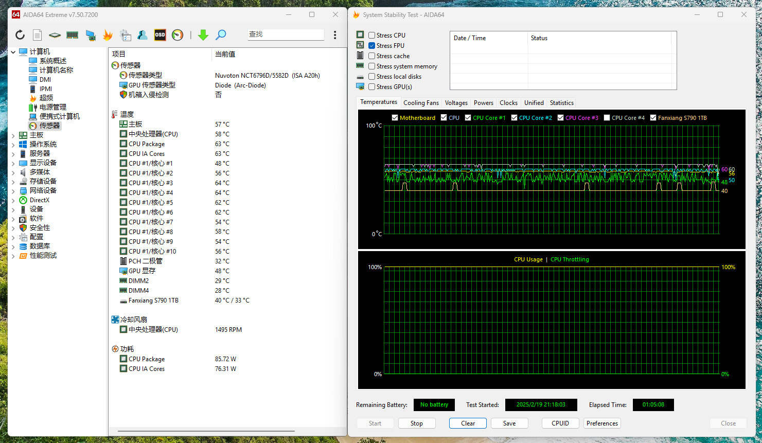Open System Stability Test flame icon

pyautogui.click(x=108, y=35)
